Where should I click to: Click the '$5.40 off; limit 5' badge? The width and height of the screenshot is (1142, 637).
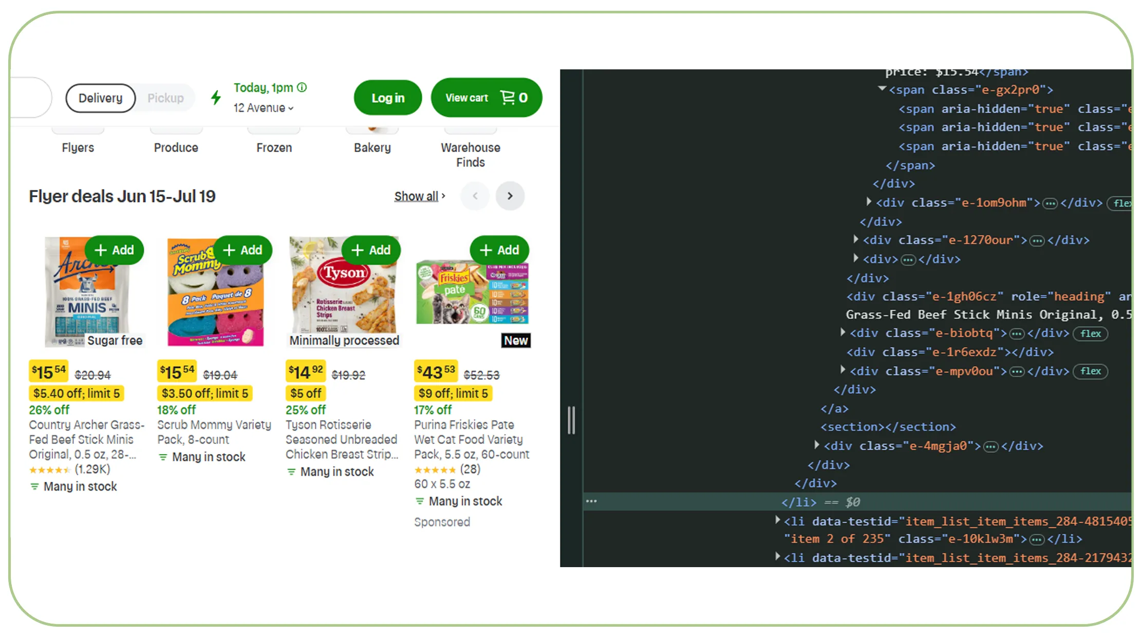point(77,394)
